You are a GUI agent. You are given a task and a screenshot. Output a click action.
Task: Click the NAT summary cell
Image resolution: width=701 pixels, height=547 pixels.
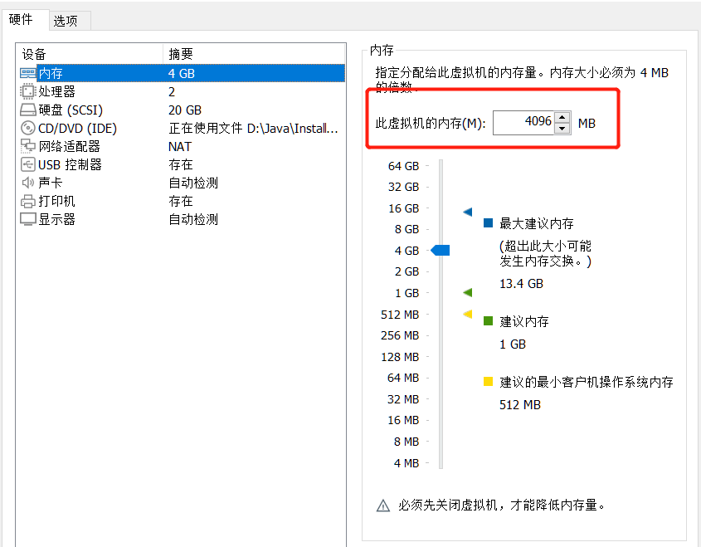(x=180, y=146)
